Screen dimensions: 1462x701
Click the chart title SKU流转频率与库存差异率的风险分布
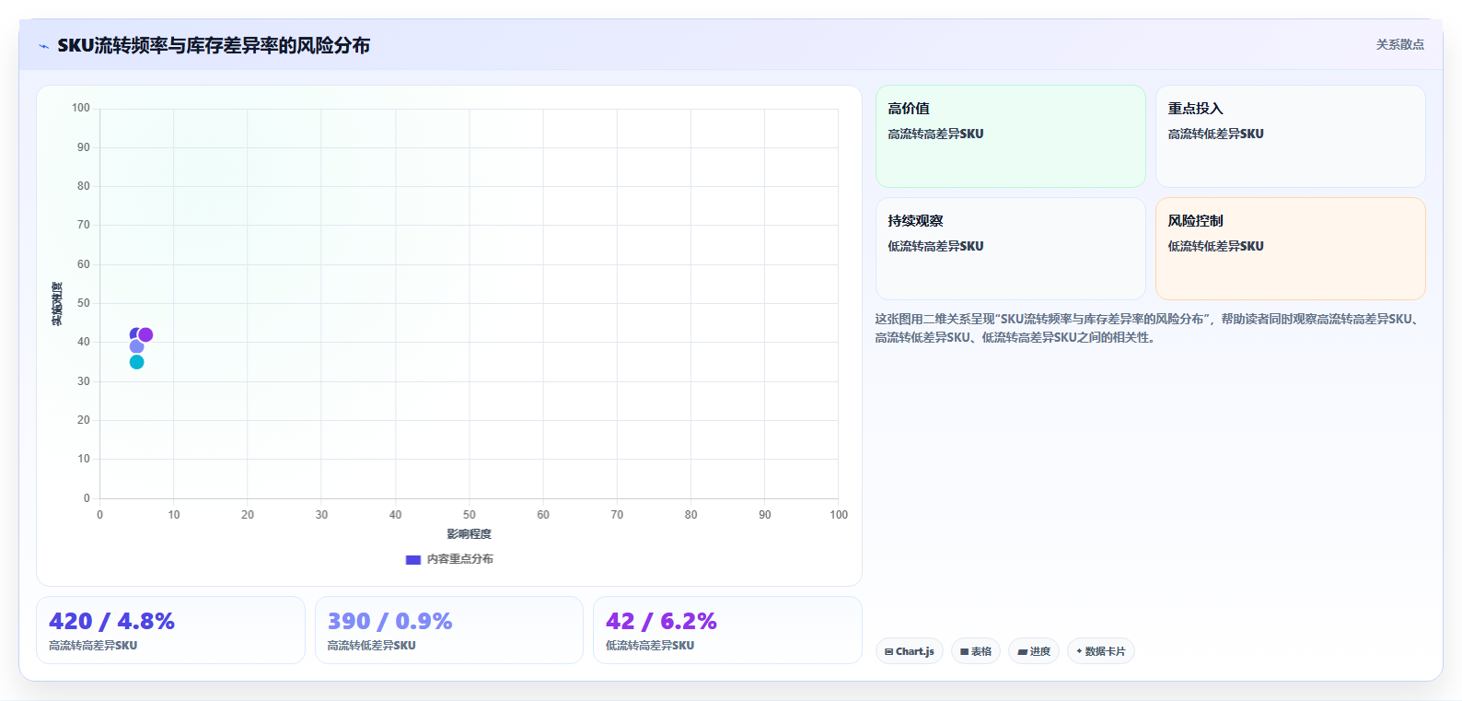(x=214, y=45)
